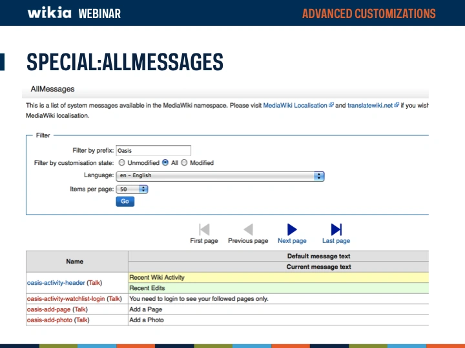
Task: Open the oasis-activity-watchlist-login message link
Action: coord(65,299)
